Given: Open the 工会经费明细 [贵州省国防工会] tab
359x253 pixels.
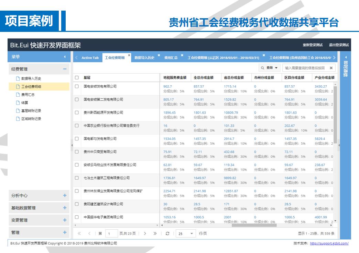Looking at the screenshot, I should (x=300, y=58).
